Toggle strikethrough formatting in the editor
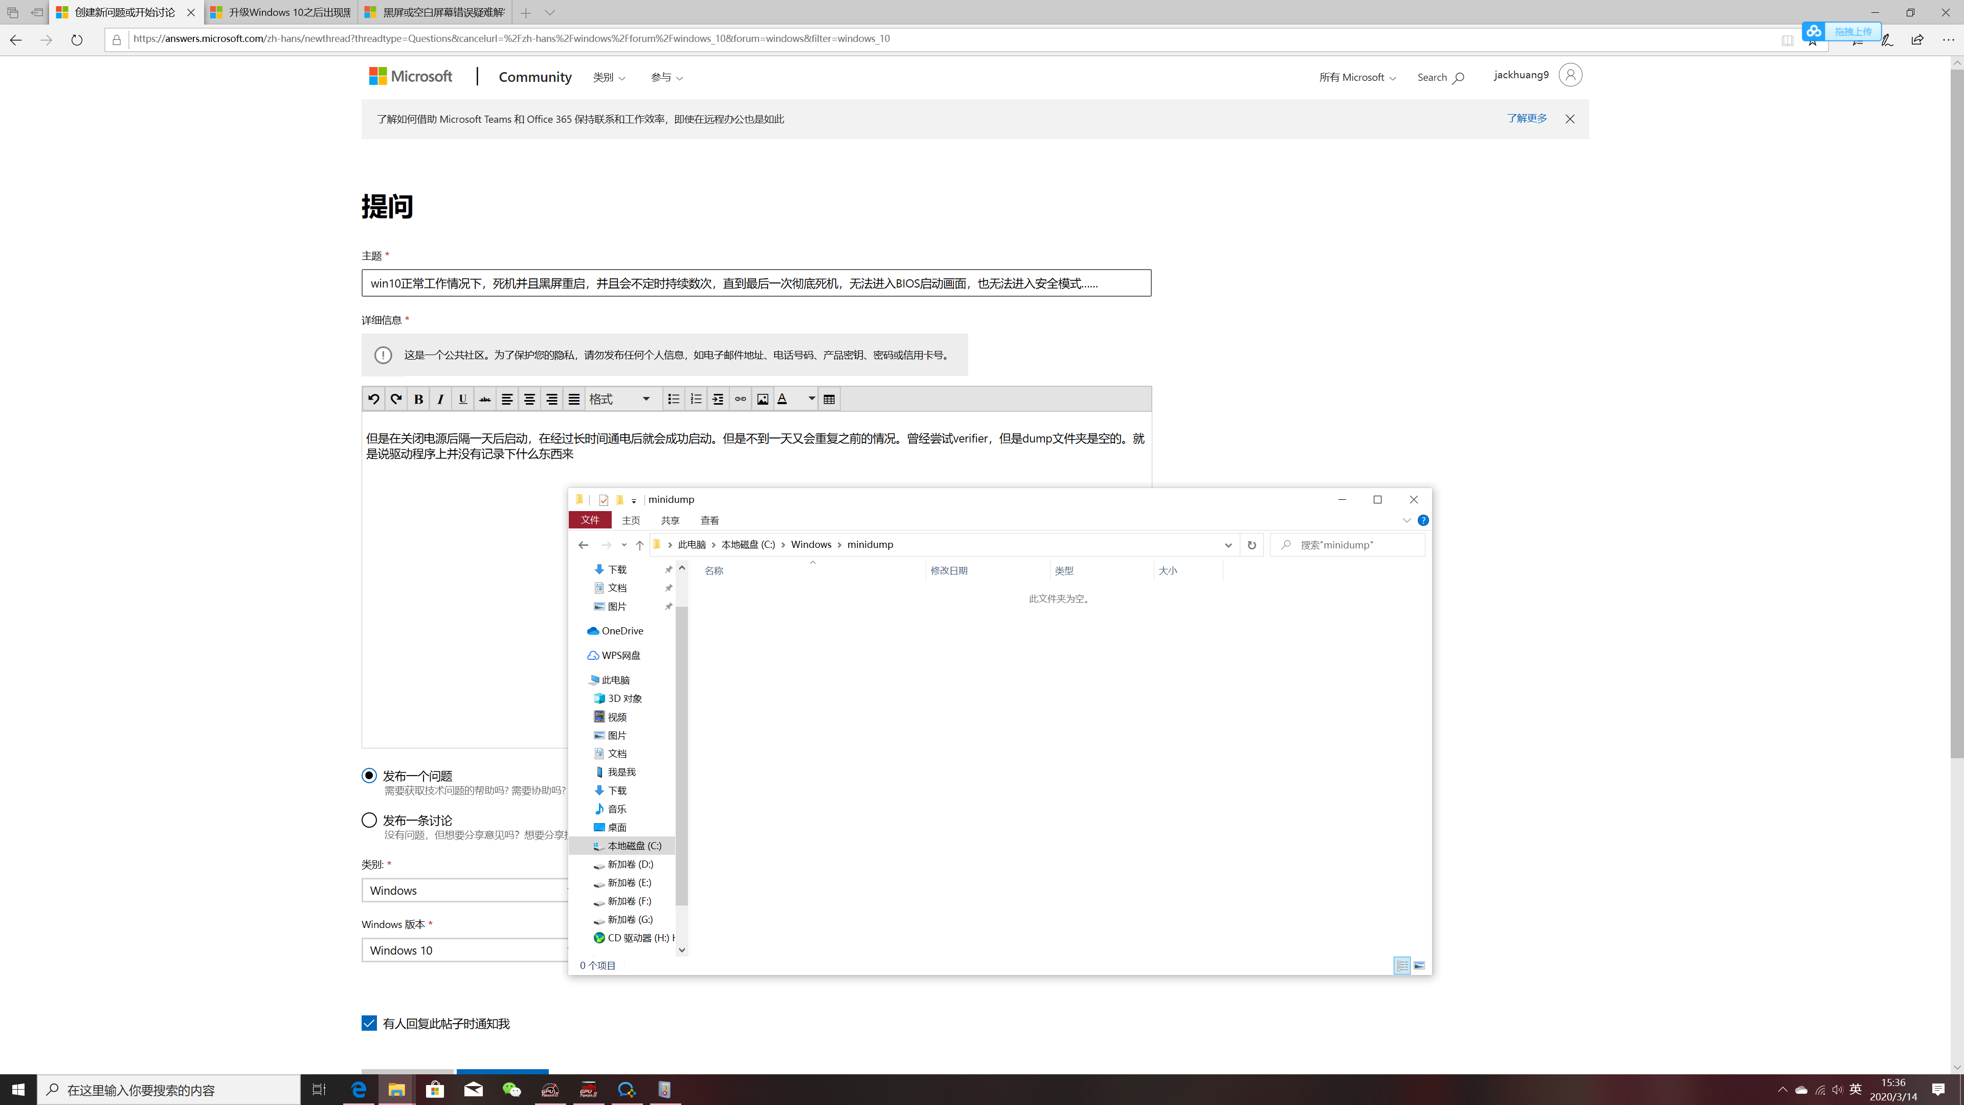The height and width of the screenshot is (1105, 1964). pos(485,399)
